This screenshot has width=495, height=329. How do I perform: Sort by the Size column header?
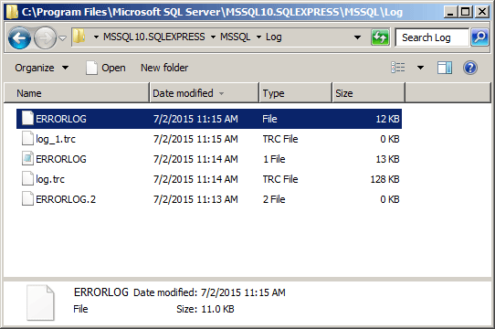pyautogui.click(x=368, y=93)
